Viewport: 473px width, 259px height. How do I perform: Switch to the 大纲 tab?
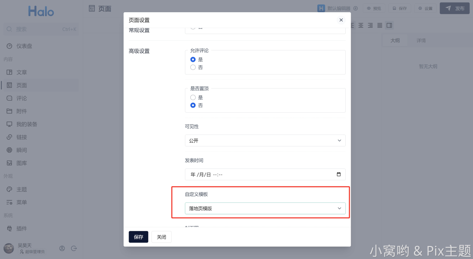(395, 41)
